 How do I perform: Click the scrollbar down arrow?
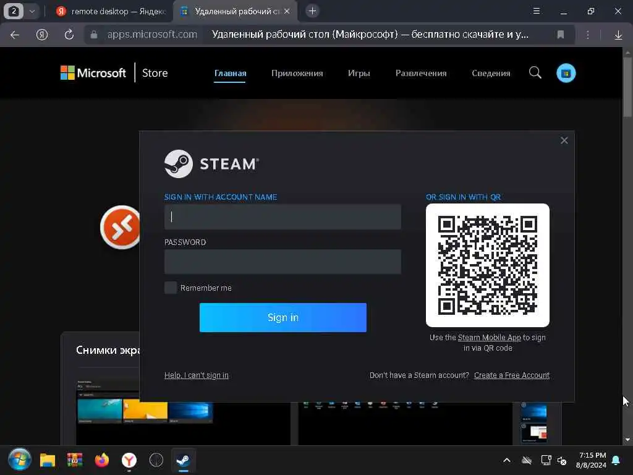pyautogui.click(x=627, y=440)
